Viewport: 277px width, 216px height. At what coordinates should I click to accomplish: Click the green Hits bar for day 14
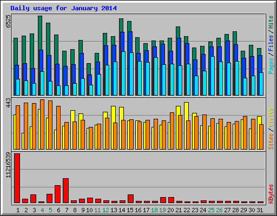(x=121, y=25)
